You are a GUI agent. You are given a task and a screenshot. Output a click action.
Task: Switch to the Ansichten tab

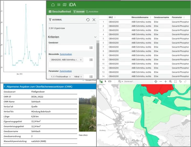pyautogui.click(x=92, y=12)
